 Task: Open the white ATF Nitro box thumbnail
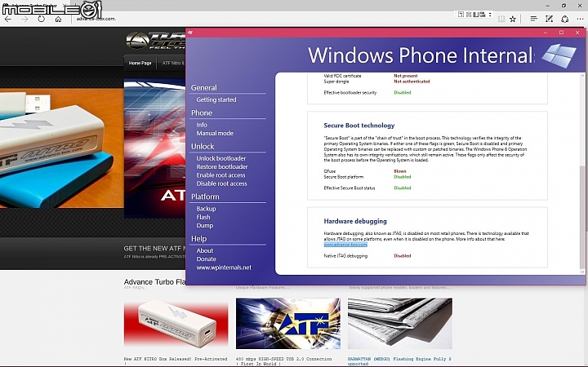176,323
